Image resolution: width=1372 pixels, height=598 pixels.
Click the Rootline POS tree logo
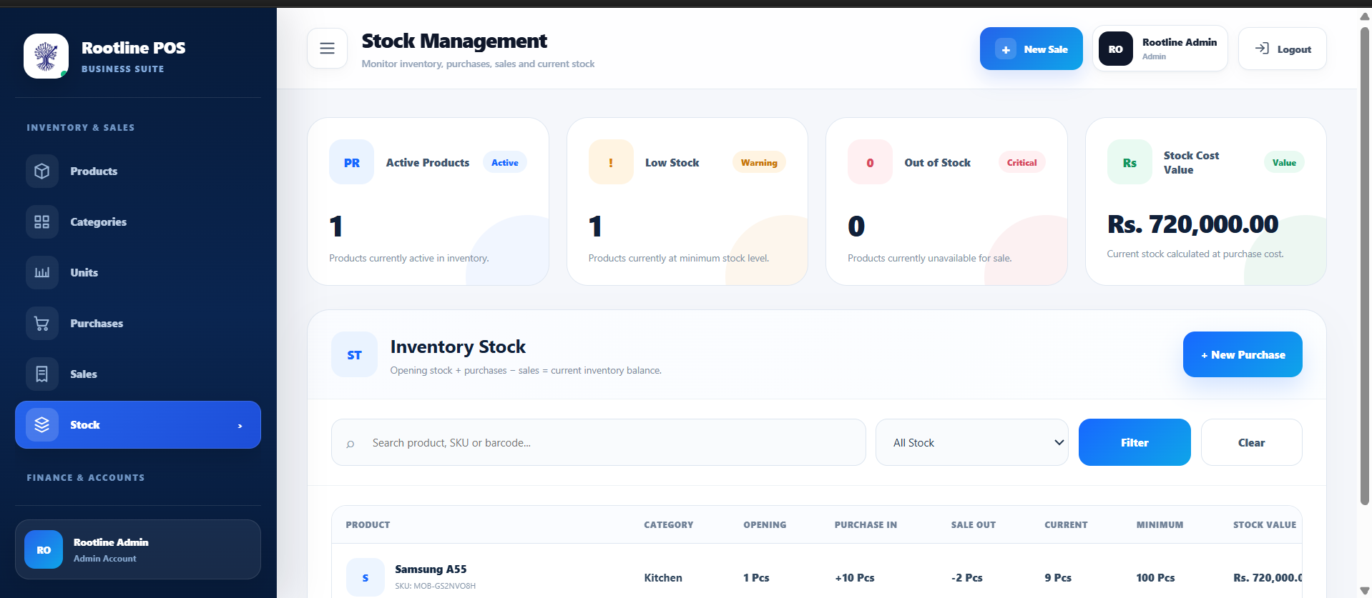pos(46,56)
